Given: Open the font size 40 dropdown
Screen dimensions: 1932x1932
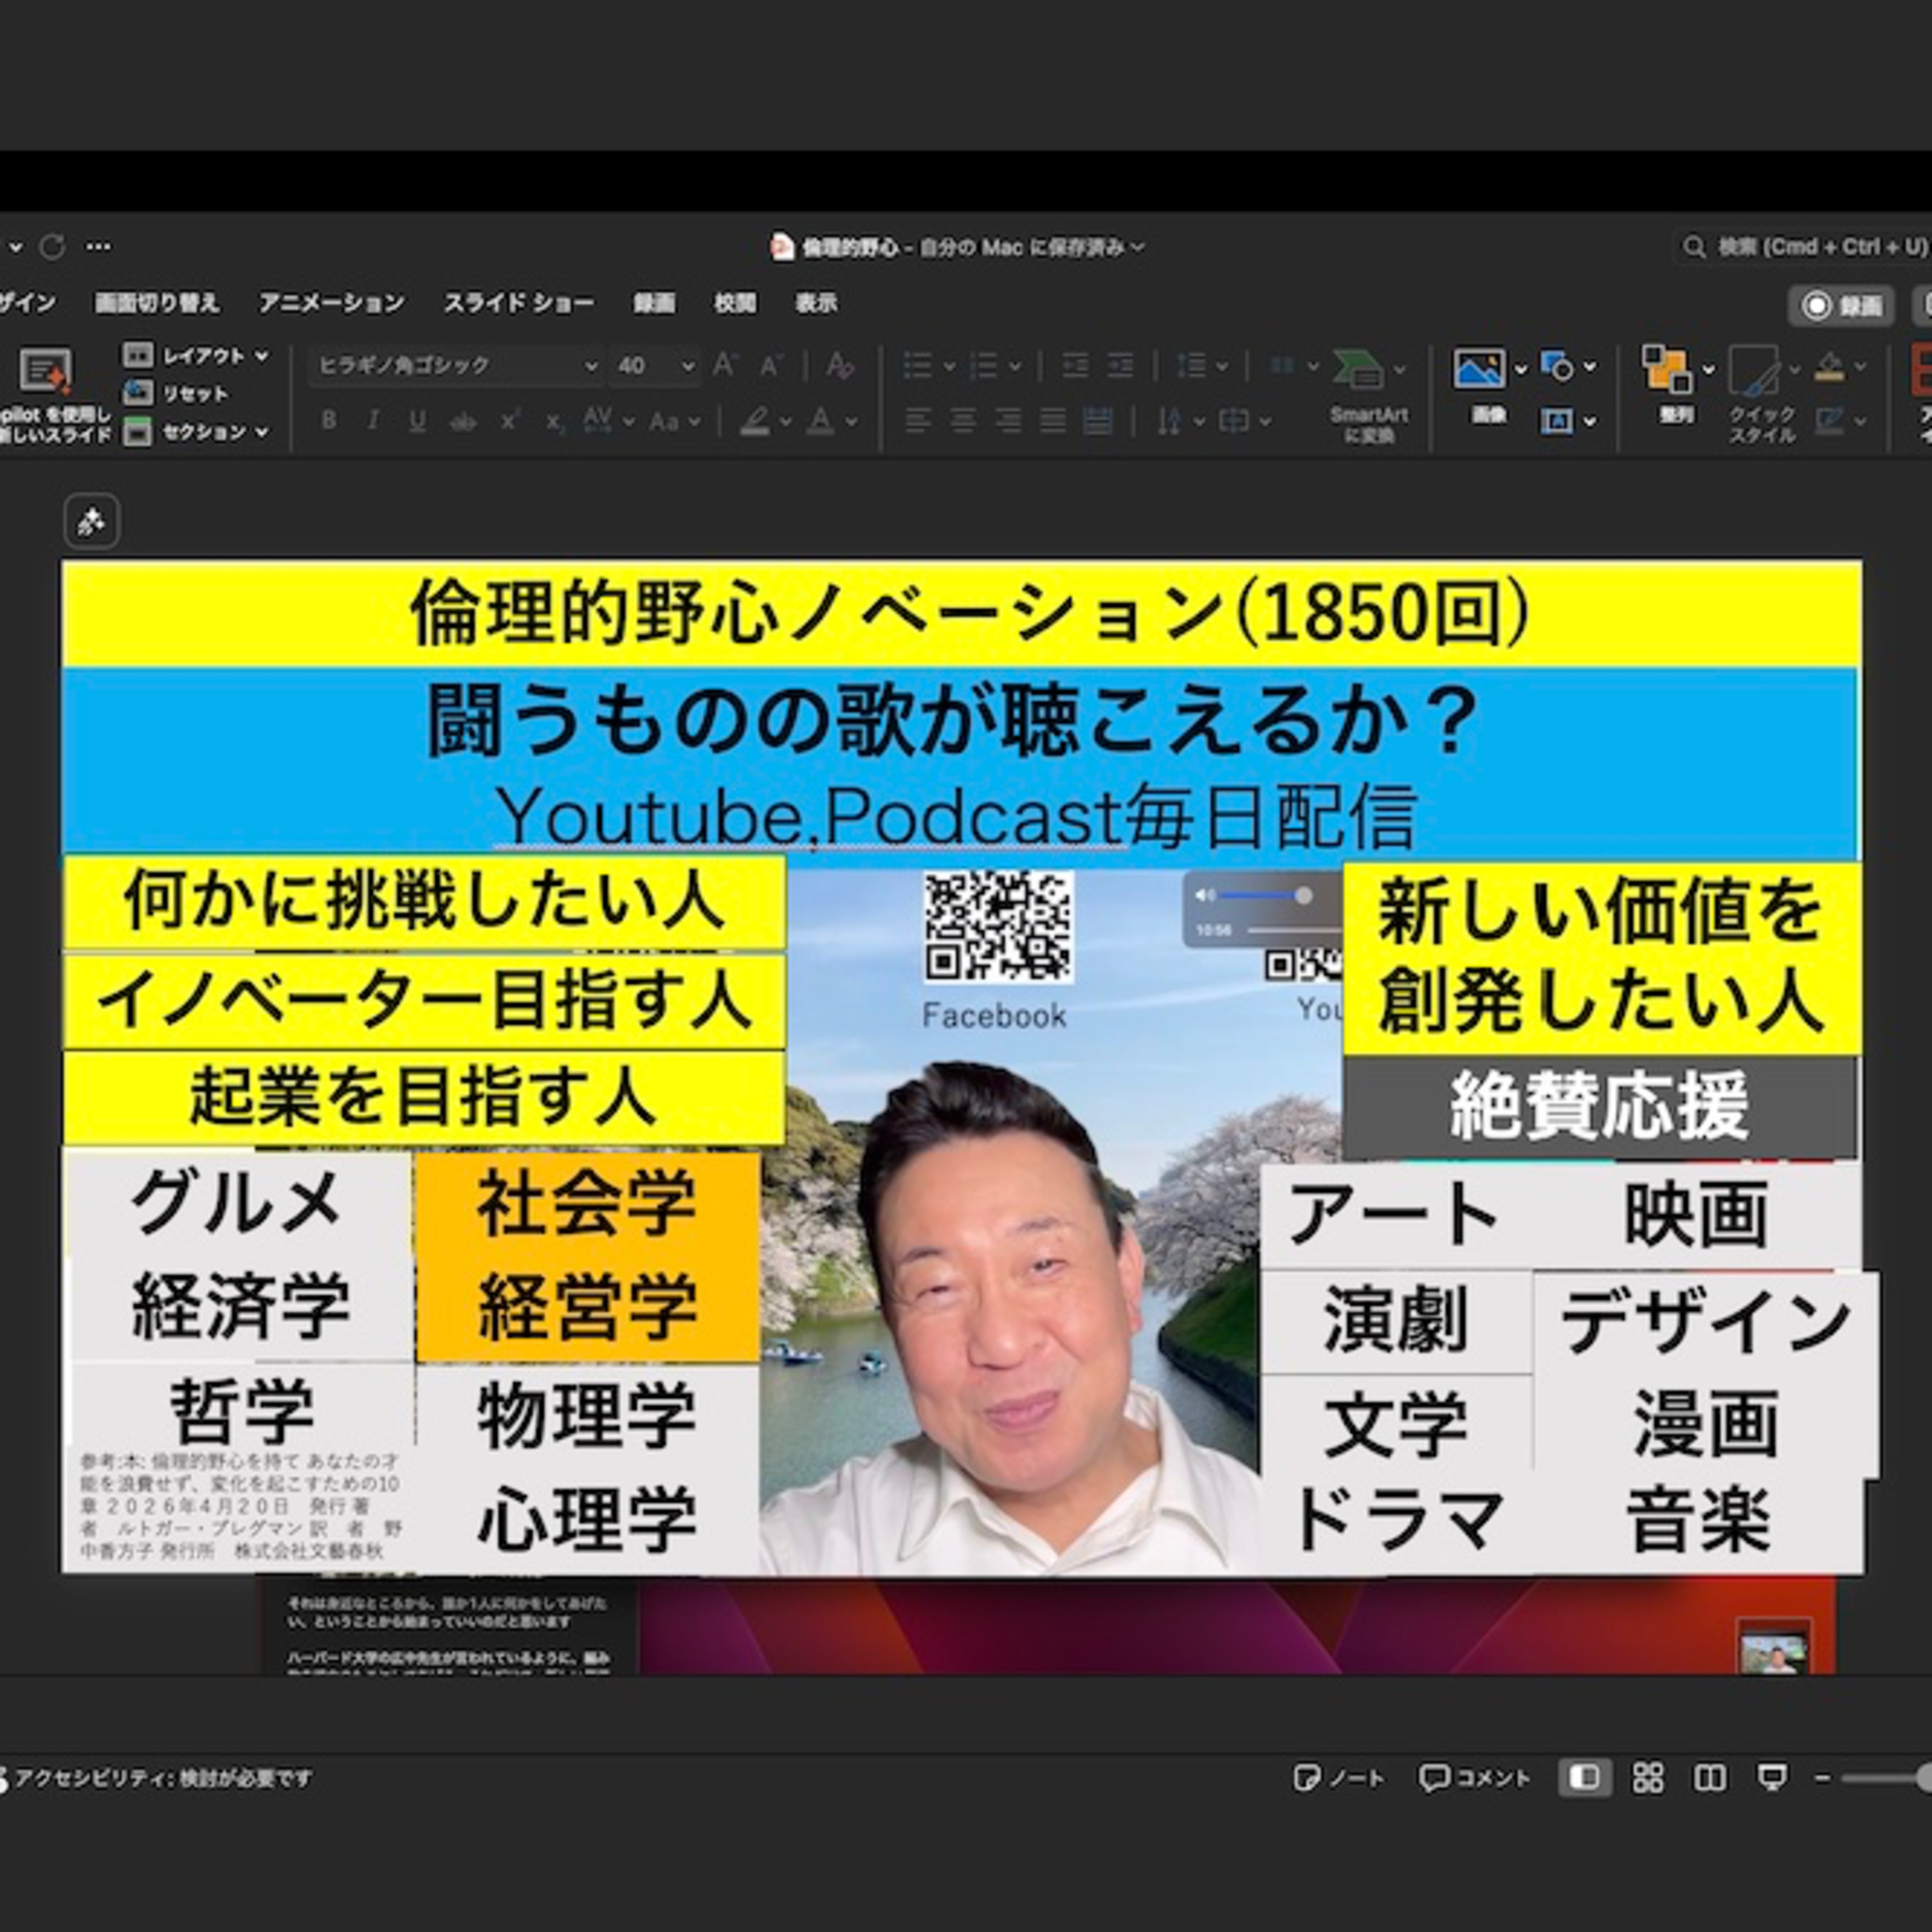Looking at the screenshot, I should coord(655,366).
